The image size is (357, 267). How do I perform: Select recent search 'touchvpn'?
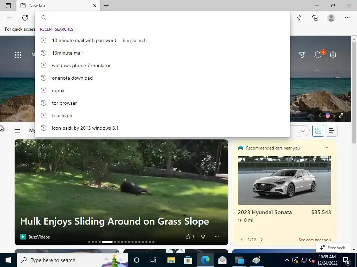pos(162,115)
